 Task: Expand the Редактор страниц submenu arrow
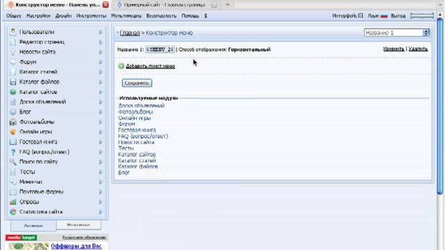click(101, 42)
